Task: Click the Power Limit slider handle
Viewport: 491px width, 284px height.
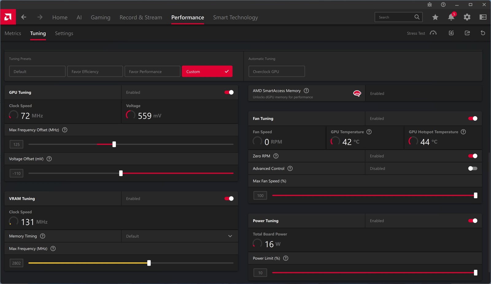Action: point(476,273)
